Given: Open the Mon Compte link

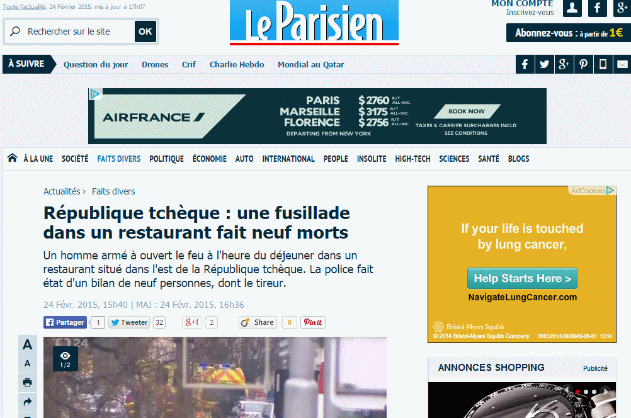Looking at the screenshot, I should pyautogui.click(x=522, y=3).
